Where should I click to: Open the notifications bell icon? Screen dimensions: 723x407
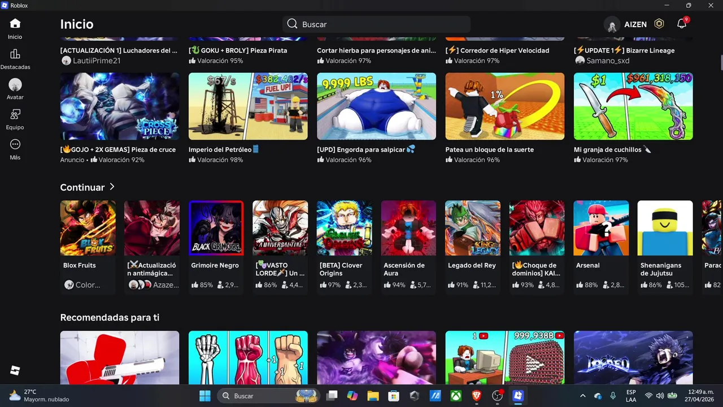pos(682,24)
